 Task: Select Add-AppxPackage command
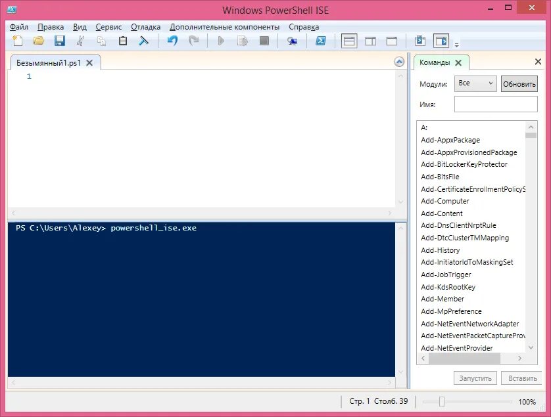(x=450, y=140)
